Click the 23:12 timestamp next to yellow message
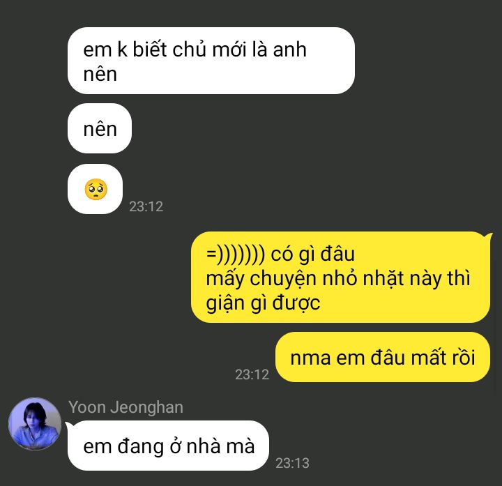This screenshot has height=486, width=502. [x=252, y=374]
